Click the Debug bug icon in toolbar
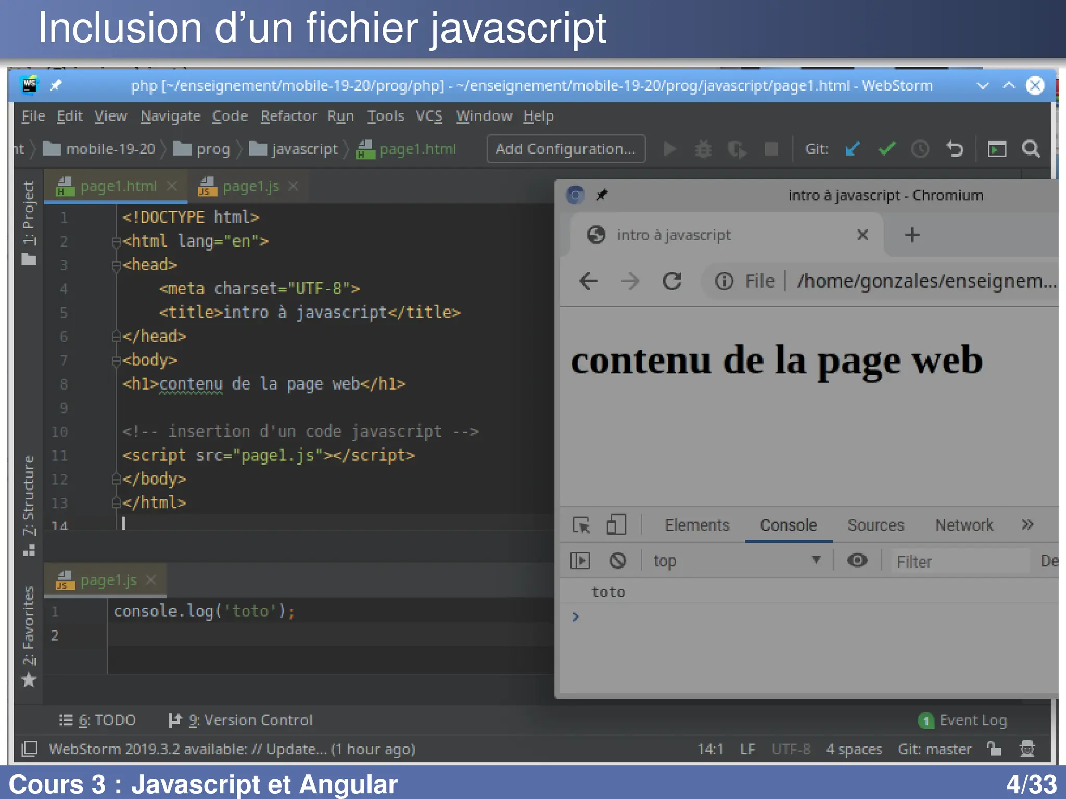The image size is (1066, 799). pyautogui.click(x=703, y=149)
